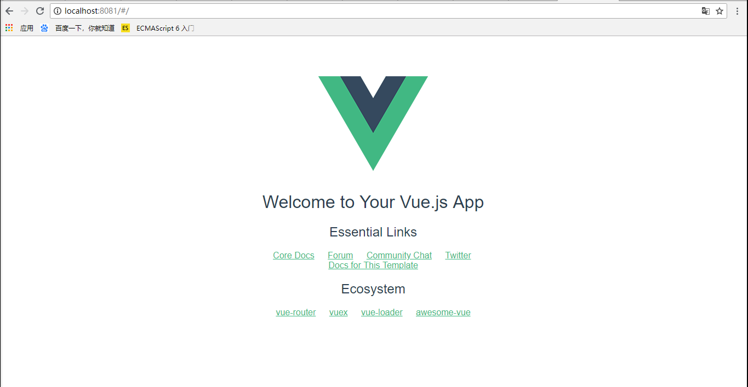Reload the page with the refresh icon
The image size is (748, 387).
tap(40, 11)
